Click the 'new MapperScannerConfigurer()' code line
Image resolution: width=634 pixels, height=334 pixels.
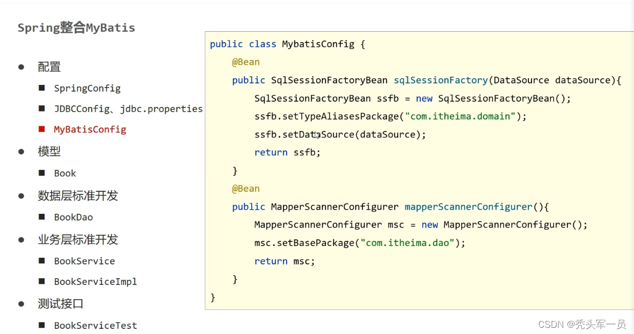[x=421, y=225]
